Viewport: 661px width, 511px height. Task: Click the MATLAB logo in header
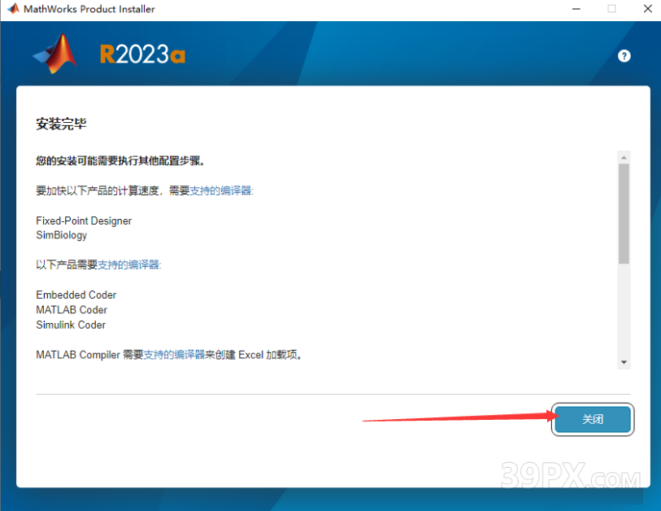55,54
